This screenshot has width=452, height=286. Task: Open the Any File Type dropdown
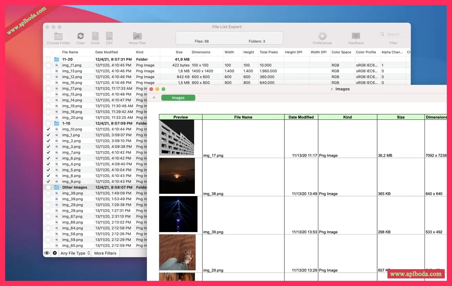pos(75,253)
